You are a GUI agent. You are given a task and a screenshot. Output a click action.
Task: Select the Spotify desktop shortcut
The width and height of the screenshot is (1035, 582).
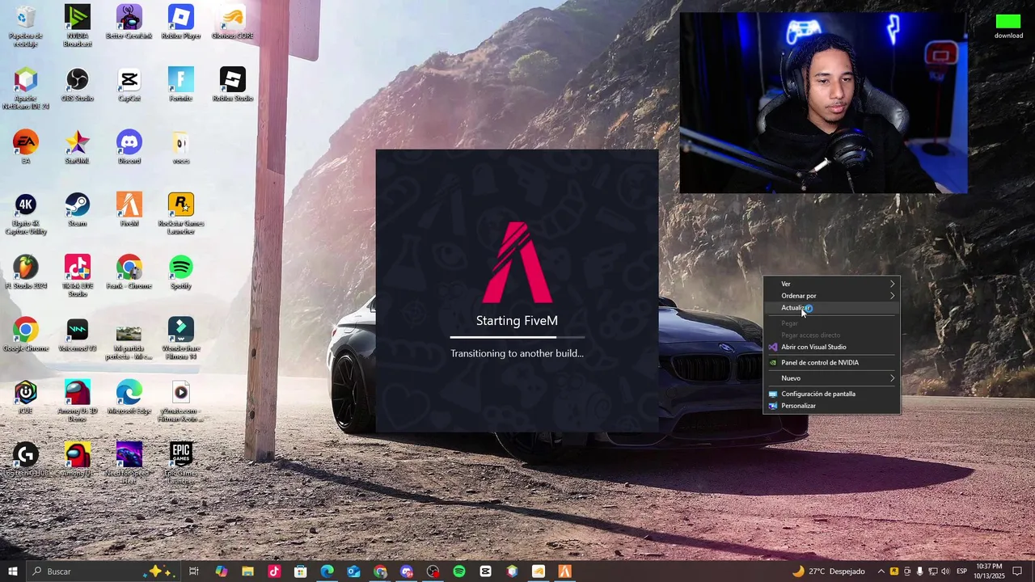(x=181, y=272)
